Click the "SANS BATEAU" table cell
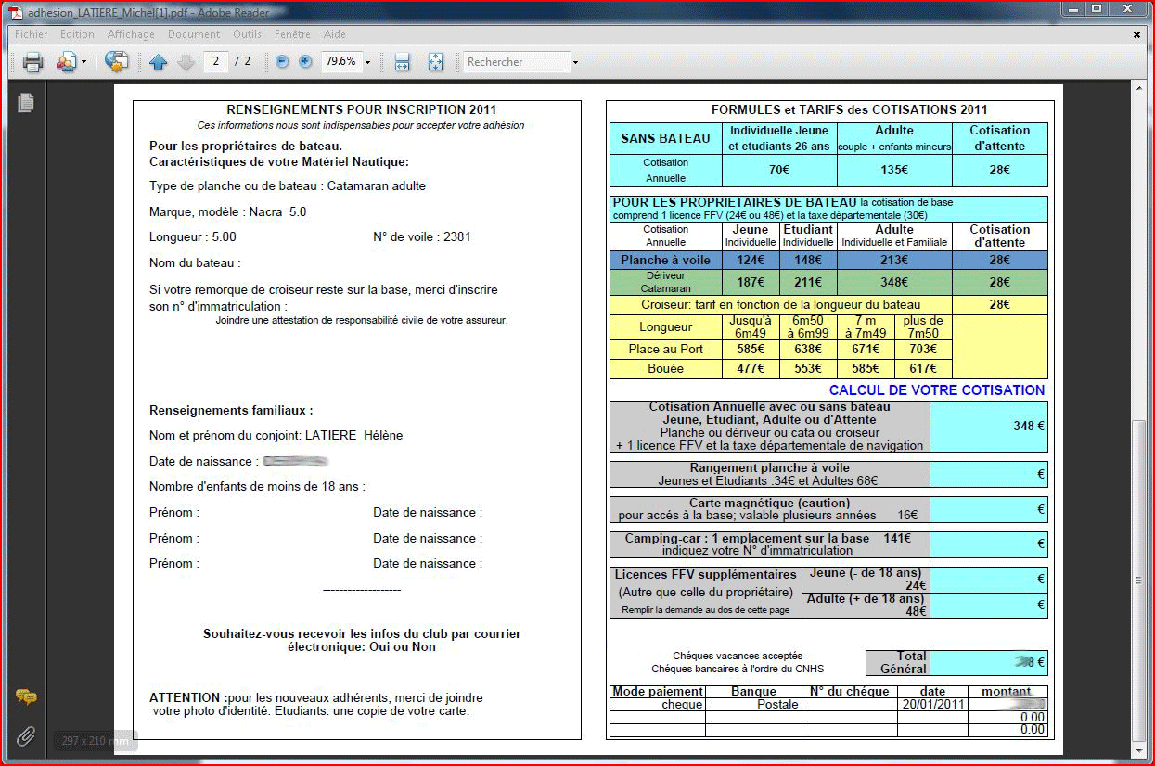1155x766 pixels. point(665,138)
